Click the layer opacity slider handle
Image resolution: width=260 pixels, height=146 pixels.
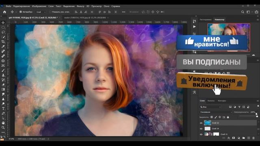coord(257,116)
